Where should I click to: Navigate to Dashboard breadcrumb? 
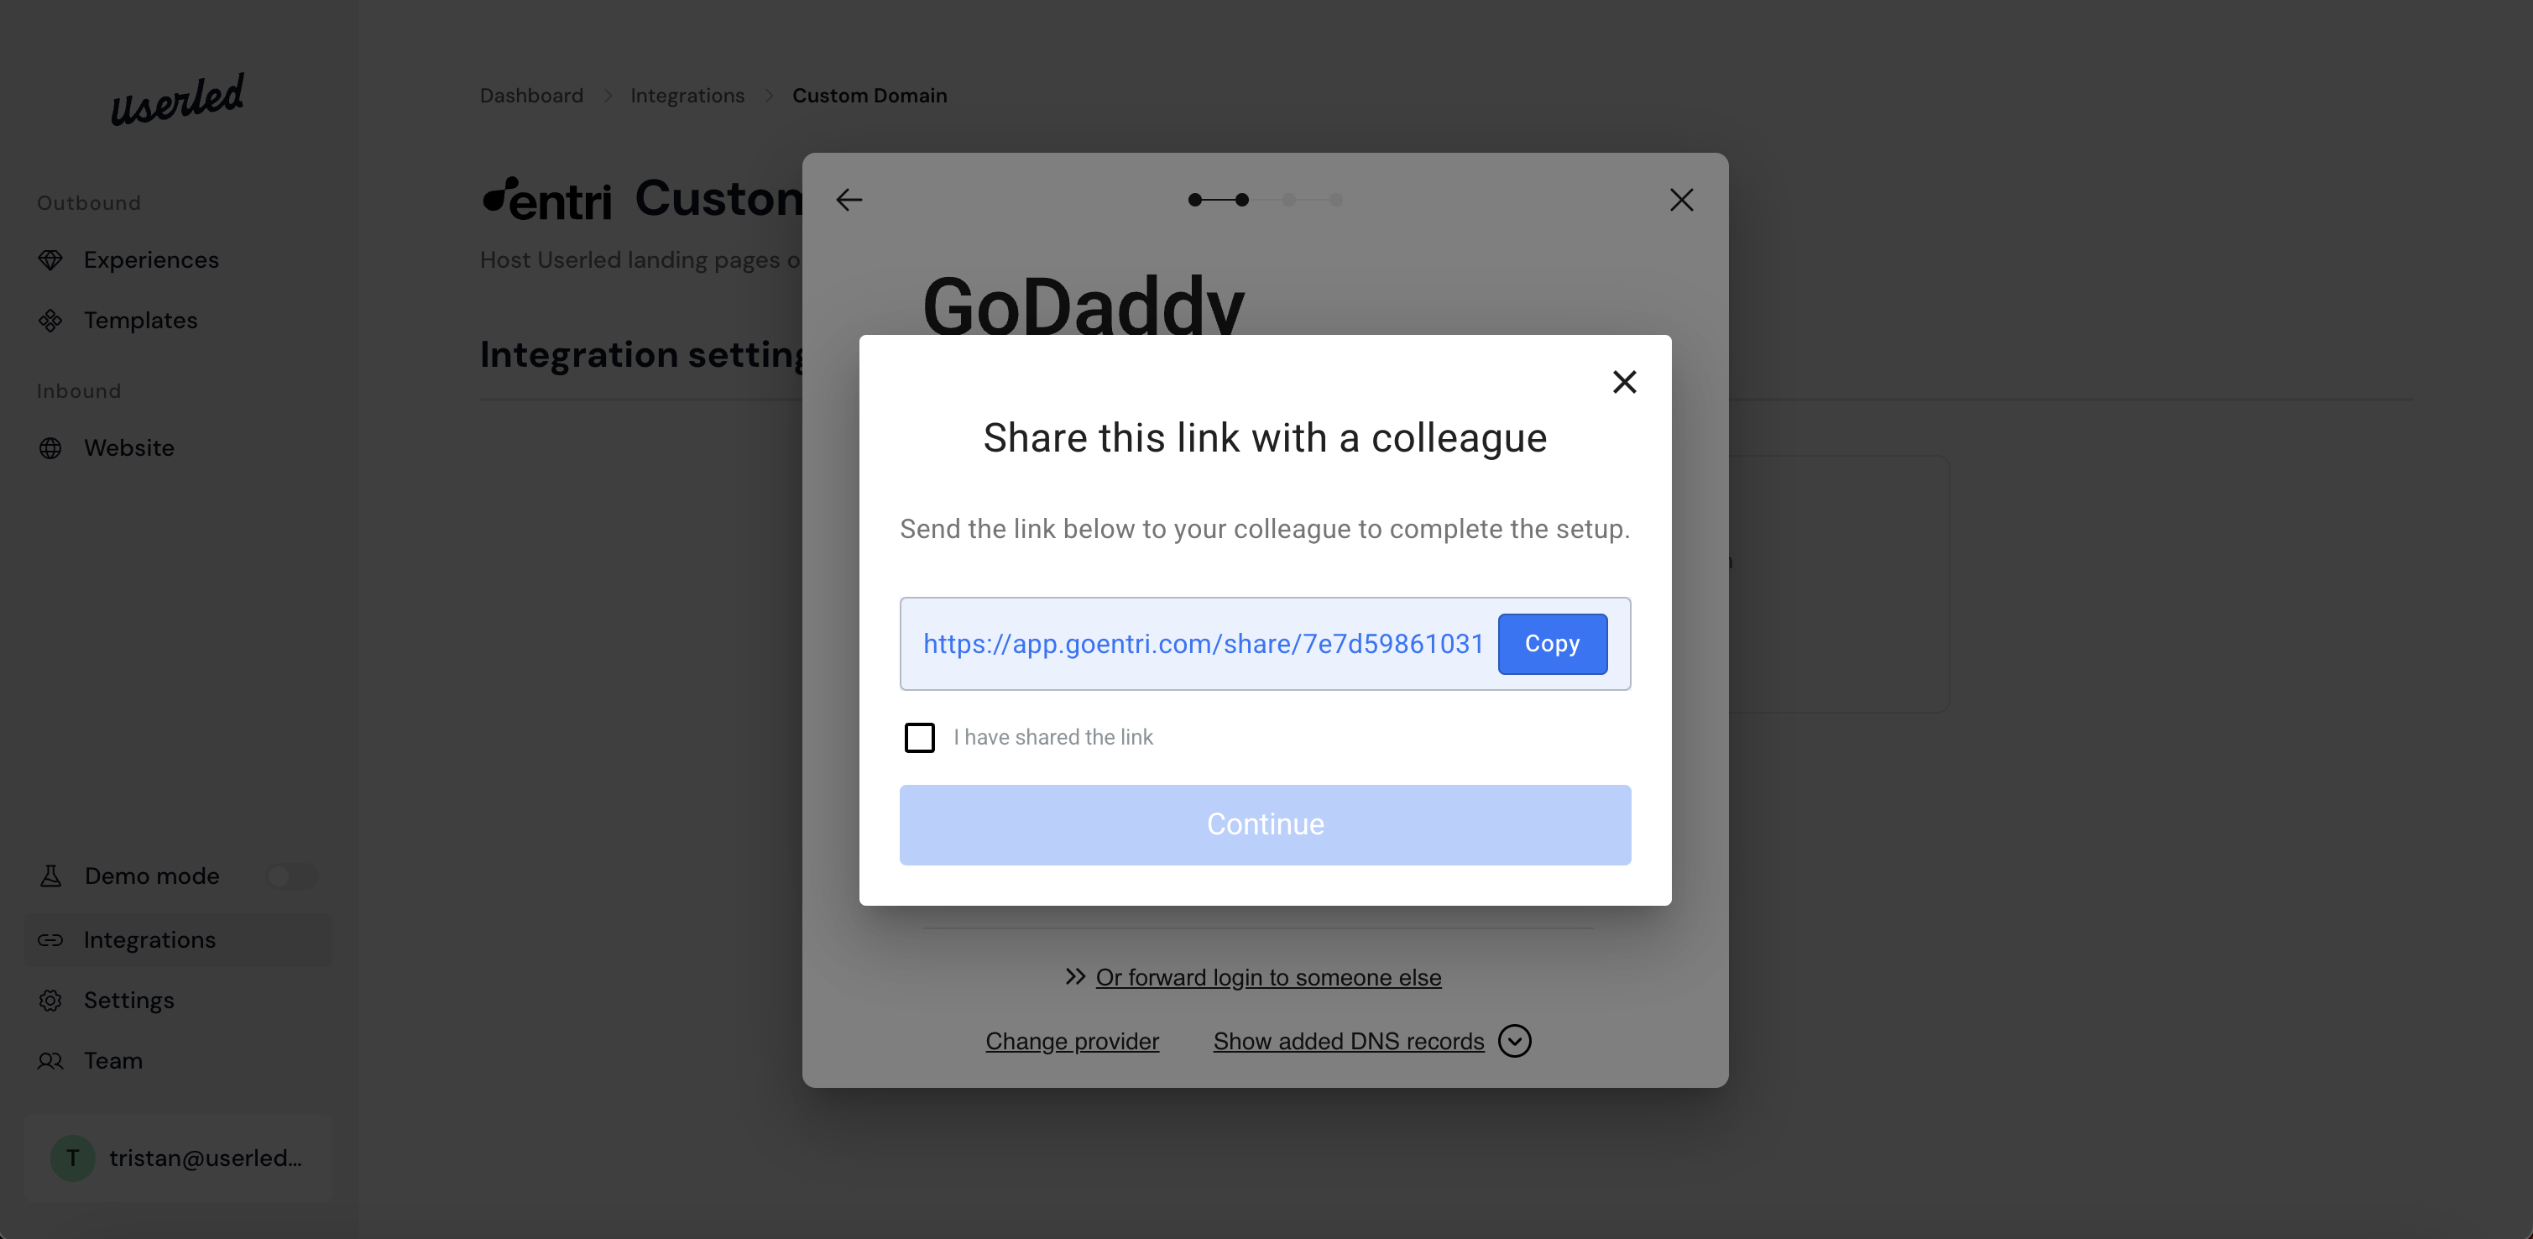[531, 96]
